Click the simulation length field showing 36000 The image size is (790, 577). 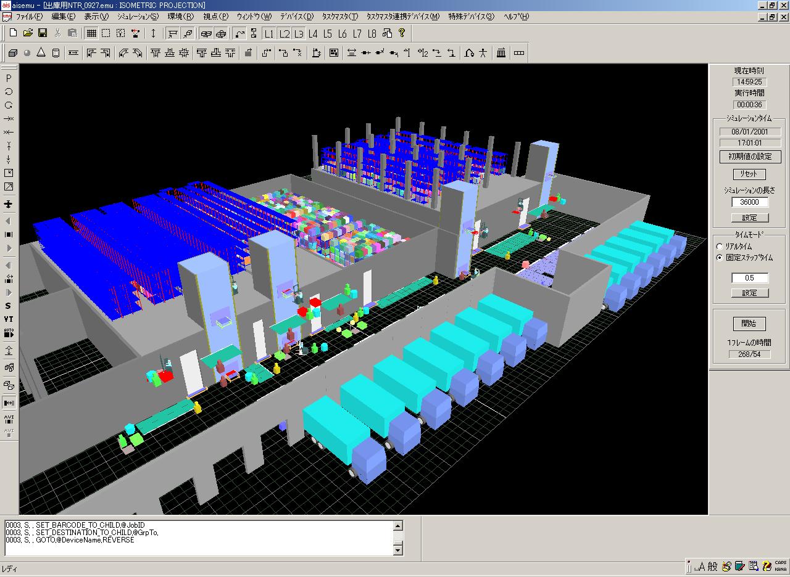(x=749, y=202)
